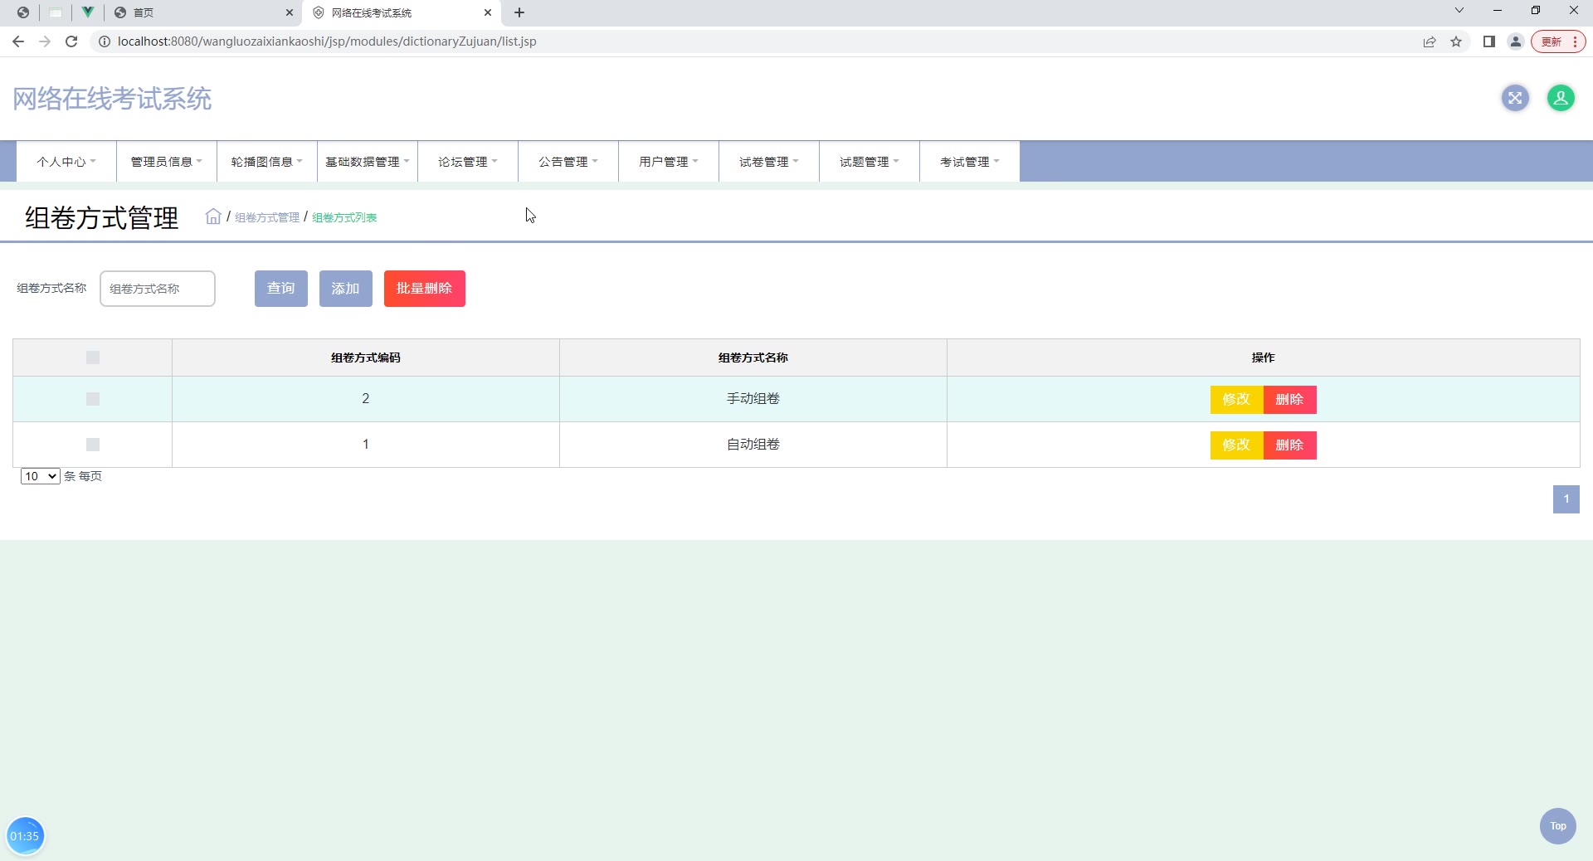This screenshot has height=861, width=1593.
Task: Click the home icon in breadcrumb
Action: click(213, 216)
